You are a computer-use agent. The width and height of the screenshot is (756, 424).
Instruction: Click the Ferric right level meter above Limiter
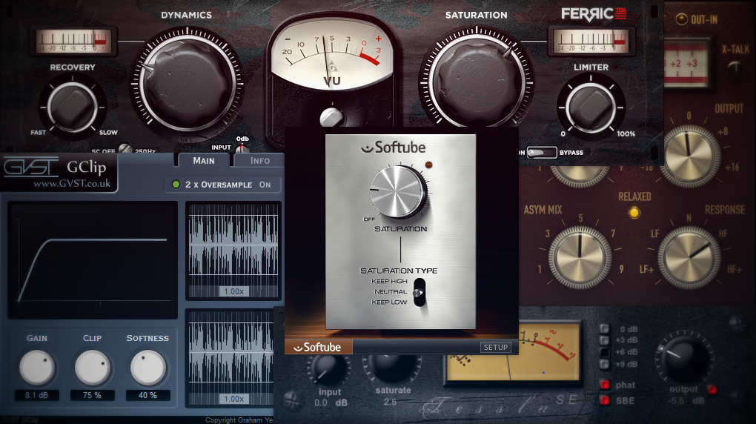[x=591, y=41]
